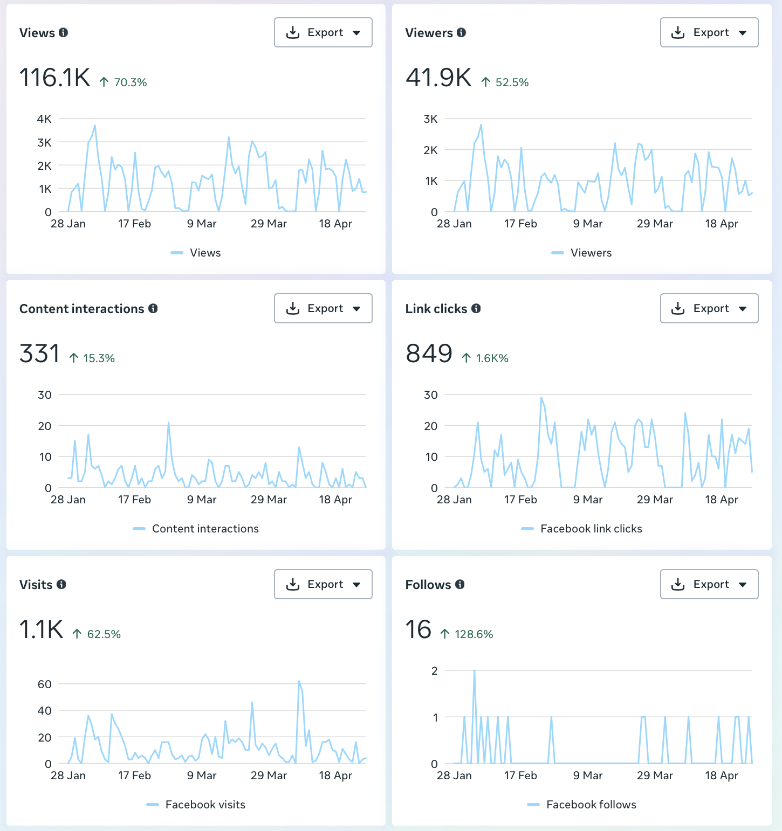Select the 849 link clicks total
Image resolution: width=782 pixels, height=831 pixels.
pyautogui.click(x=429, y=354)
